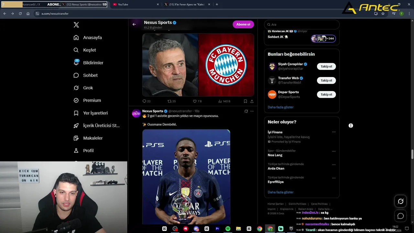Share the Bayern München post
414x233 pixels.
(252, 101)
